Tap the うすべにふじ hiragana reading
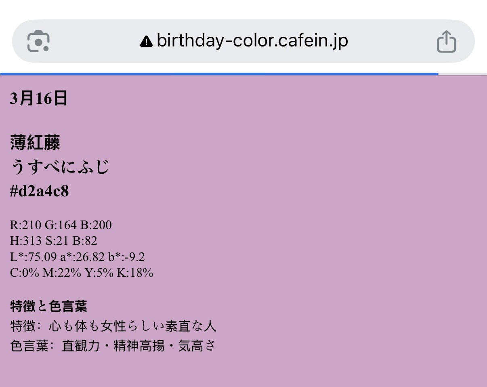 [x=60, y=166]
